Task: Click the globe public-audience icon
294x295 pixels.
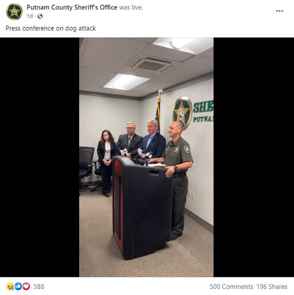Action: tap(40, 16)
